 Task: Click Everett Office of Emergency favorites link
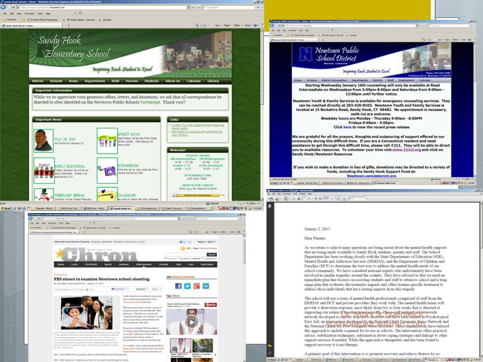pos(43,19)
